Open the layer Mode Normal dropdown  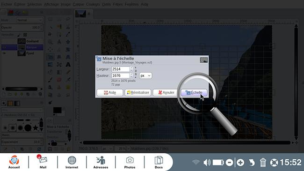tap(29, 20)
